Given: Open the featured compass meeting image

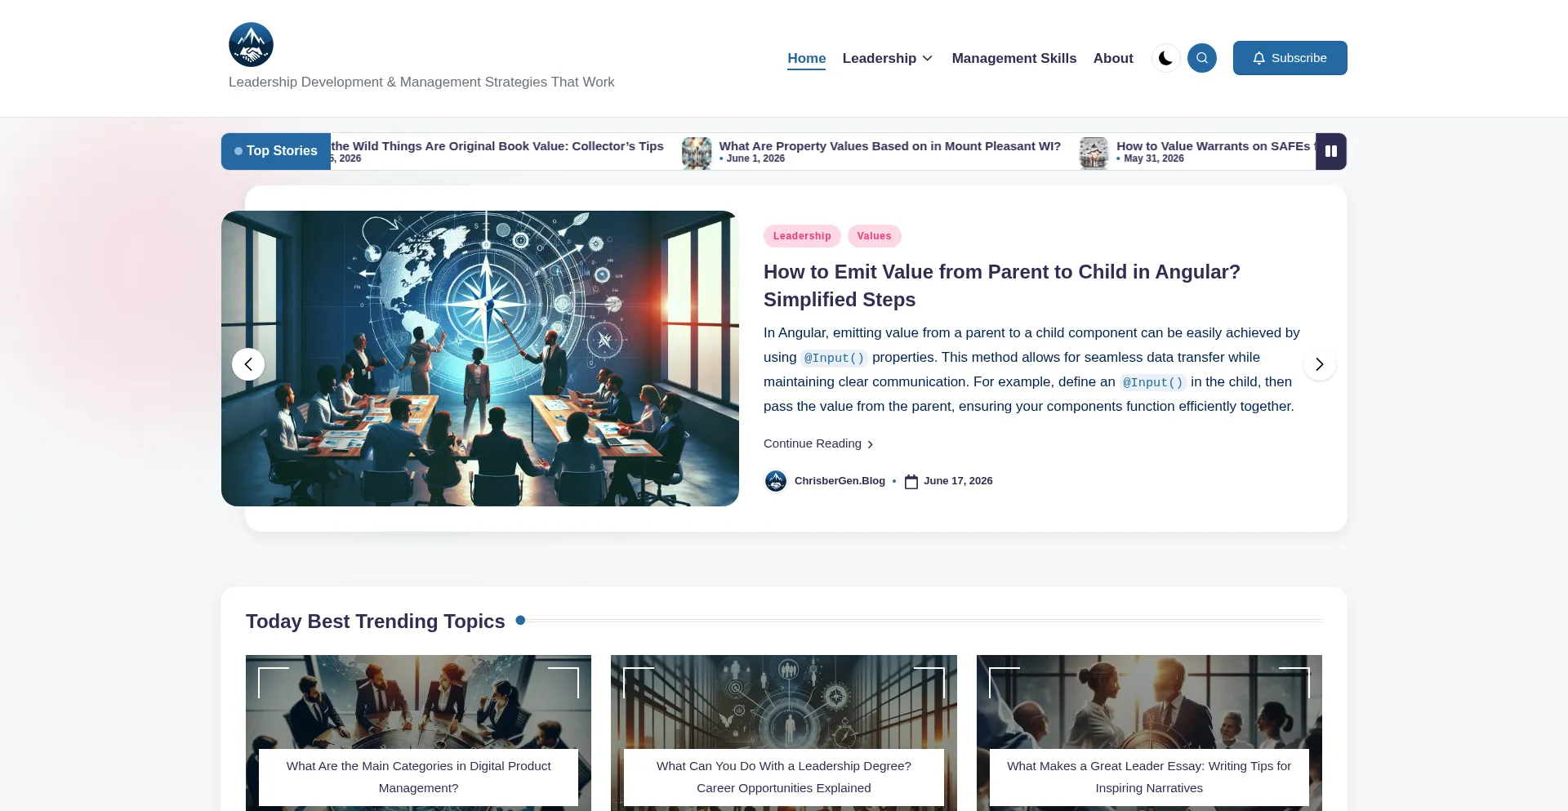Looking at the screenshot, I should 480,359.
